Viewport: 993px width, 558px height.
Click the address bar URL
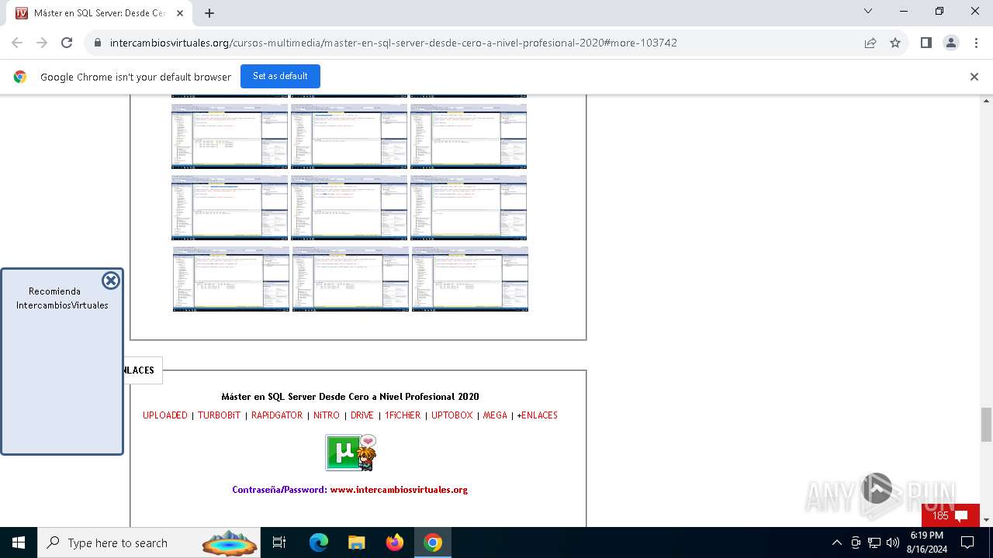coord(393,43)
